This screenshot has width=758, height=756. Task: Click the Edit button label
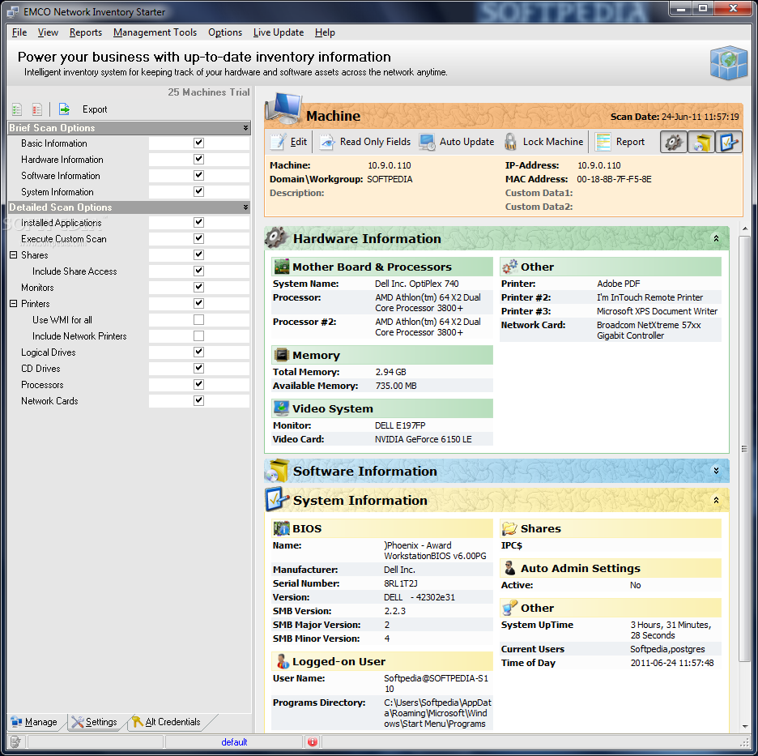click(299, 142)
